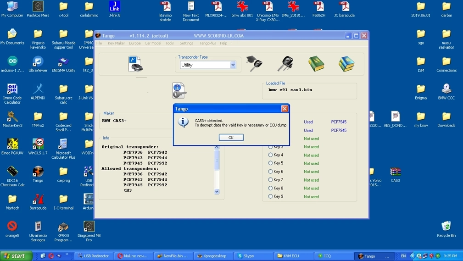Image resolution: width=463 pixels, height=261 pixels.
Task: Open the Key Maker menu
Action: (117, 43)
